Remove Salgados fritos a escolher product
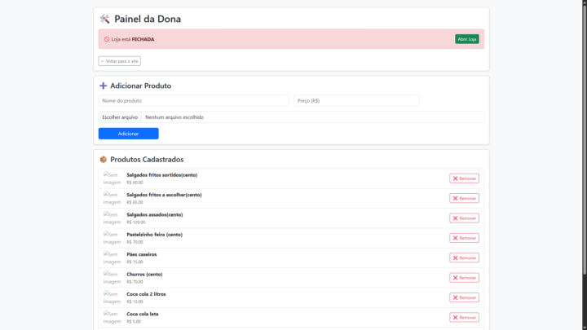This screenshot has height=330, width=587. [464, 198]
